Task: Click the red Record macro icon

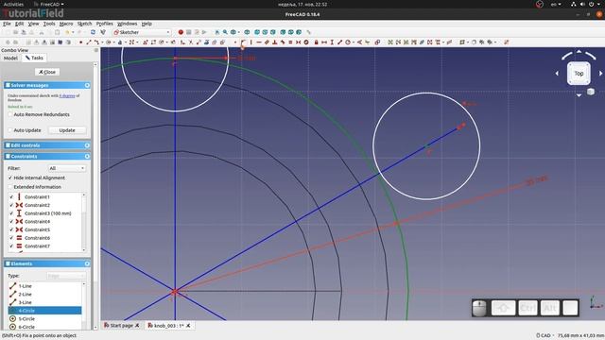Action: pyautogui.click(x=181, y=32)
